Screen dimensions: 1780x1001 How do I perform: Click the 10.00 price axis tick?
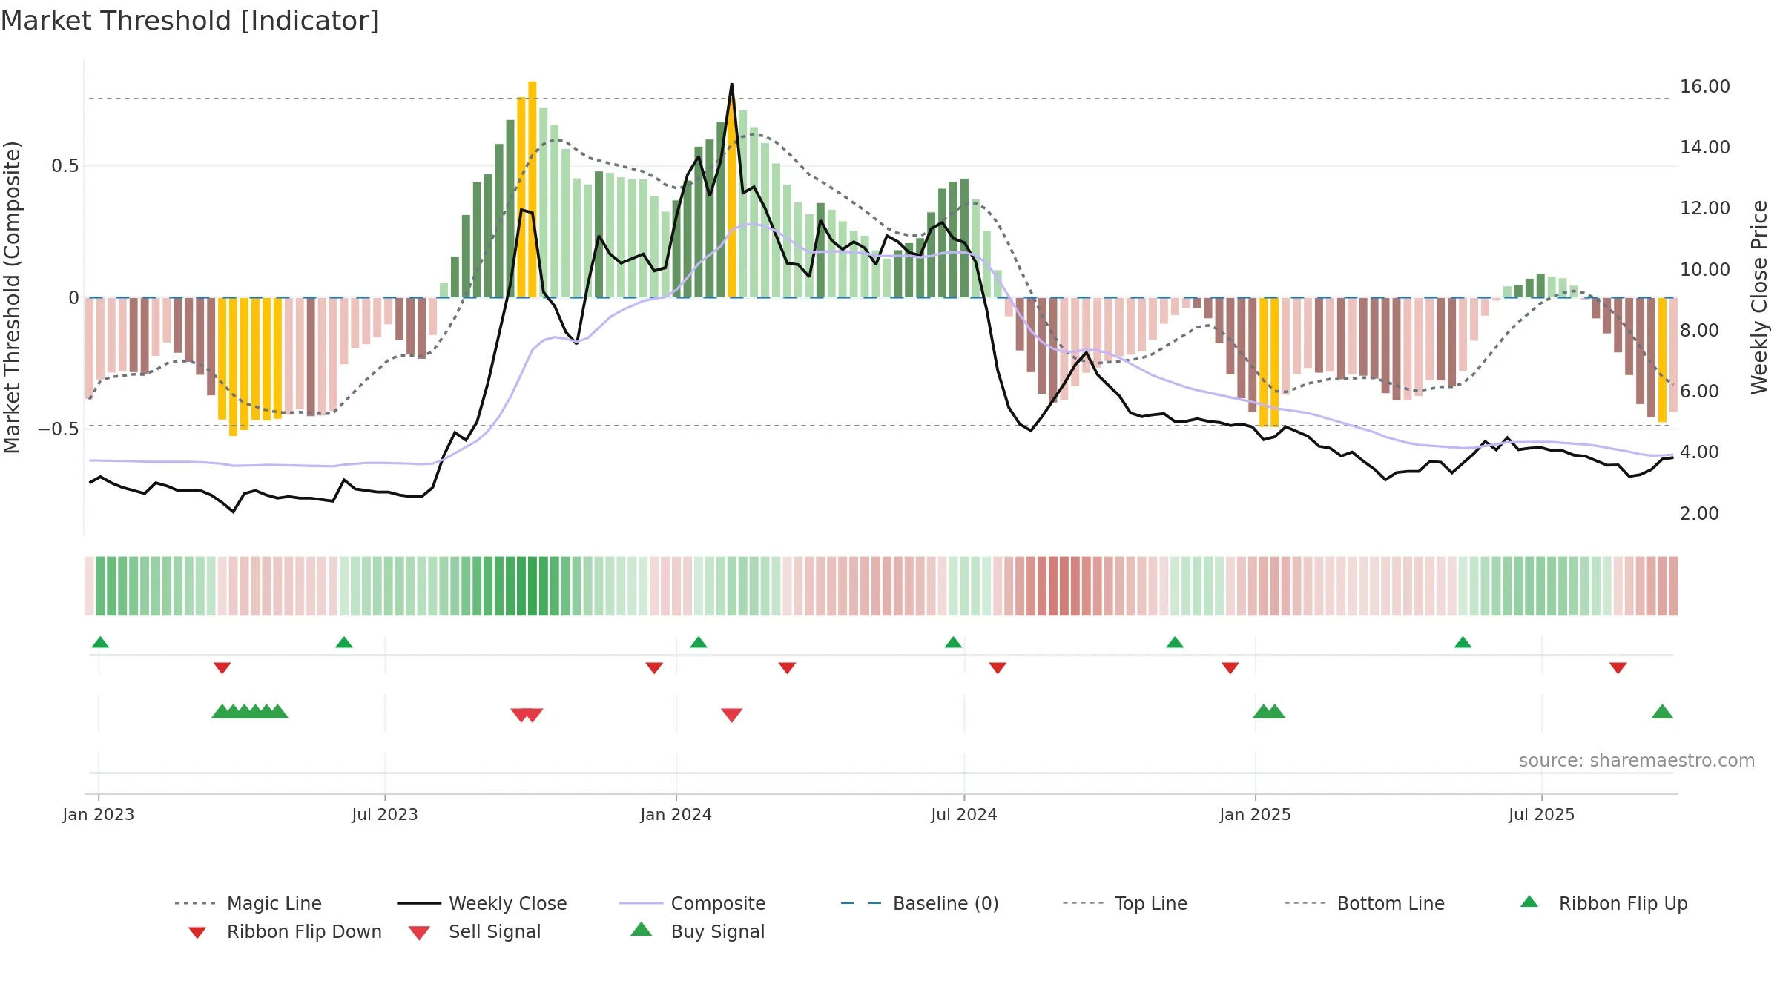[x=1705, y=270]
